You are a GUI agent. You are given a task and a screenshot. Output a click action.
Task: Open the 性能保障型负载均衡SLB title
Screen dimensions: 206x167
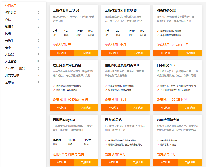122,65
